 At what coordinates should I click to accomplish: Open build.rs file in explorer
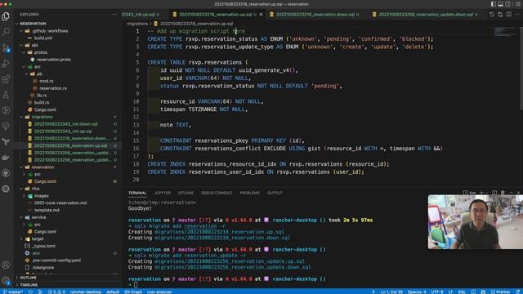point(42,102)
